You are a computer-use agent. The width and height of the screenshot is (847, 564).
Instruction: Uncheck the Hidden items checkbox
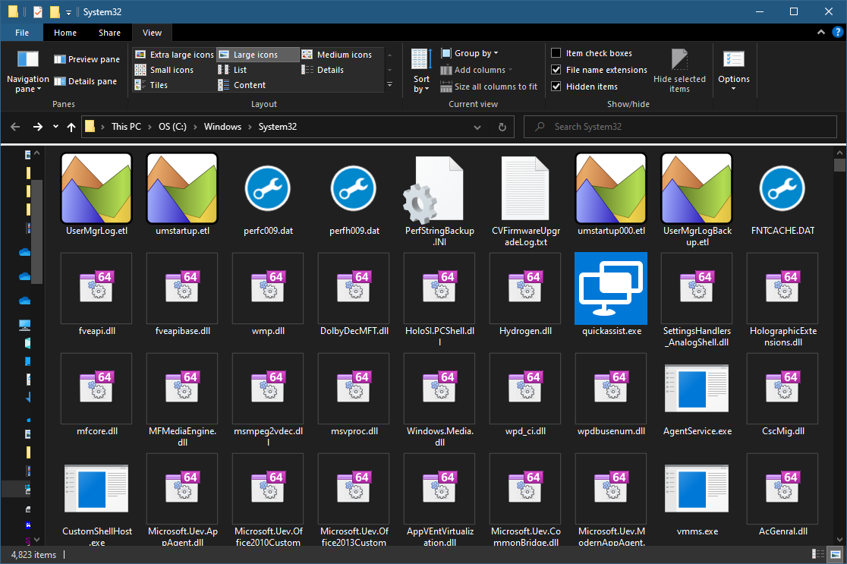click(556, 87)
